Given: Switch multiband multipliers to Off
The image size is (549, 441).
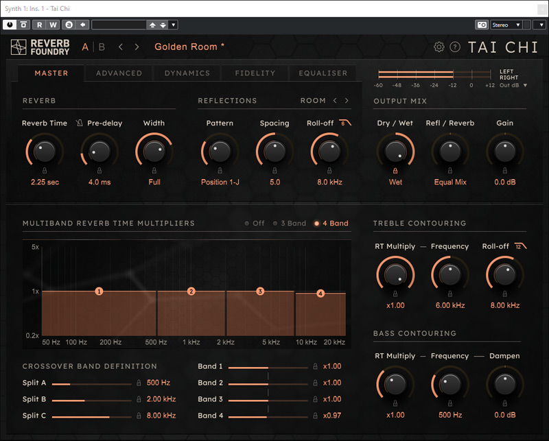Looking at the screenshot, I should coord(252,223).
